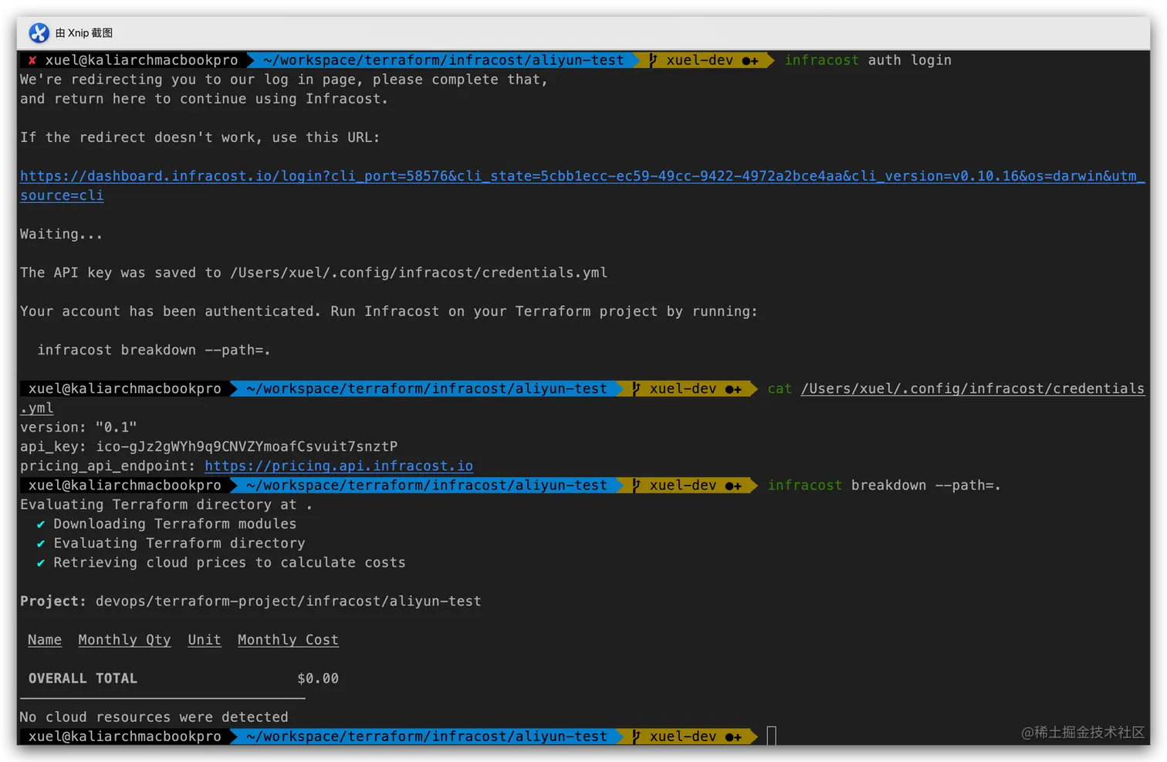Click the 'If the redirect doesn't work' line
This screenshot has width=1167, height=762.
[x=200, y=137]
